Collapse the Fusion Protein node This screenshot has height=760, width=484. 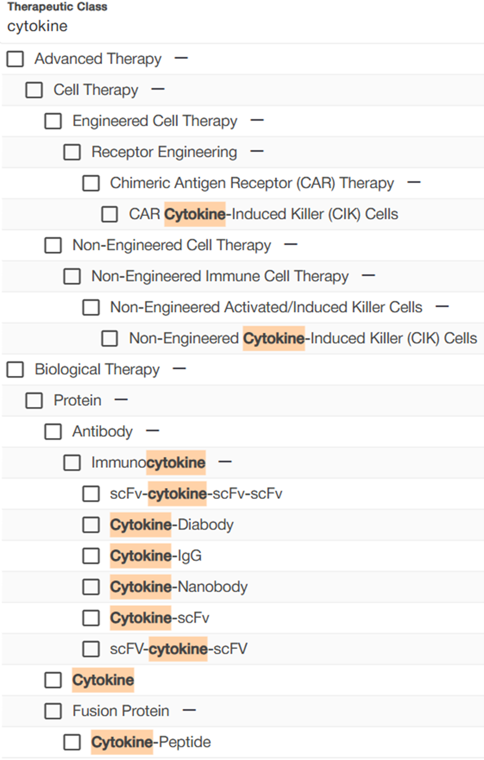(189, 710)
